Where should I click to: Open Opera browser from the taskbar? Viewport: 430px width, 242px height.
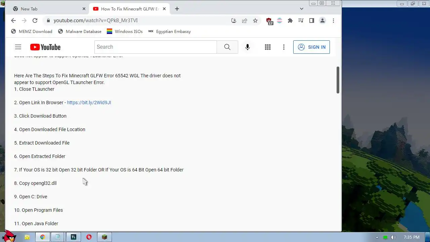(89, 237)
